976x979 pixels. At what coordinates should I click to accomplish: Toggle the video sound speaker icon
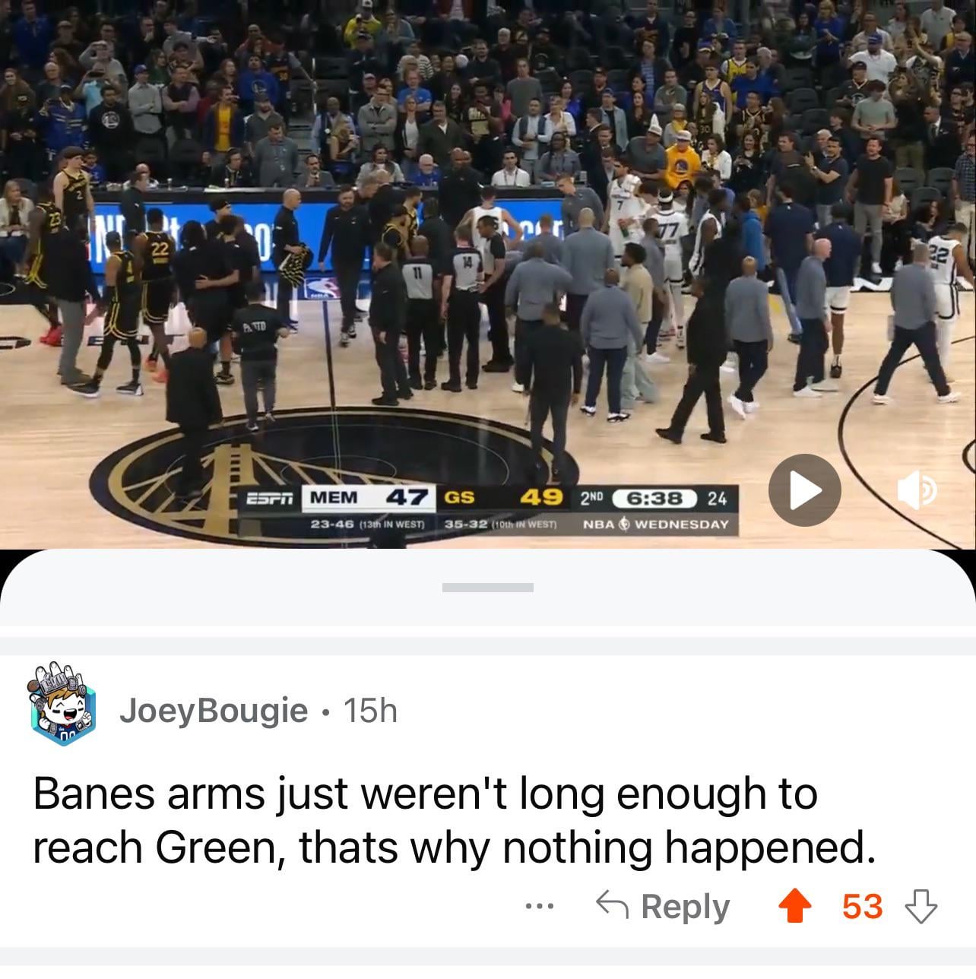[917, 492]
